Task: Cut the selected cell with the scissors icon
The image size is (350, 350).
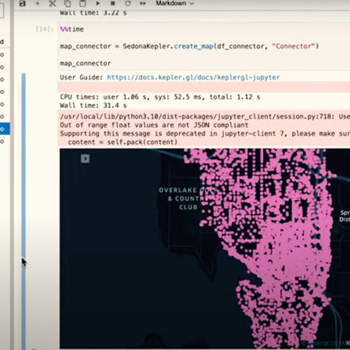Action: point(52,4)
